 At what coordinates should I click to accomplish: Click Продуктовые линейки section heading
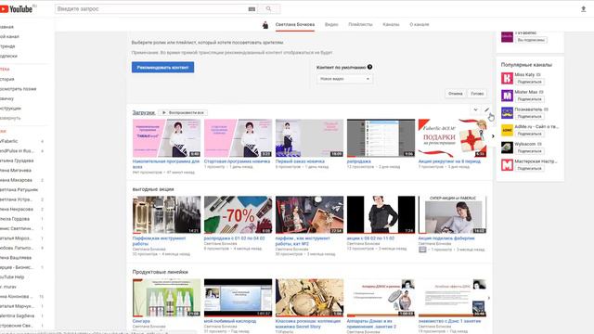coord(161,272)
